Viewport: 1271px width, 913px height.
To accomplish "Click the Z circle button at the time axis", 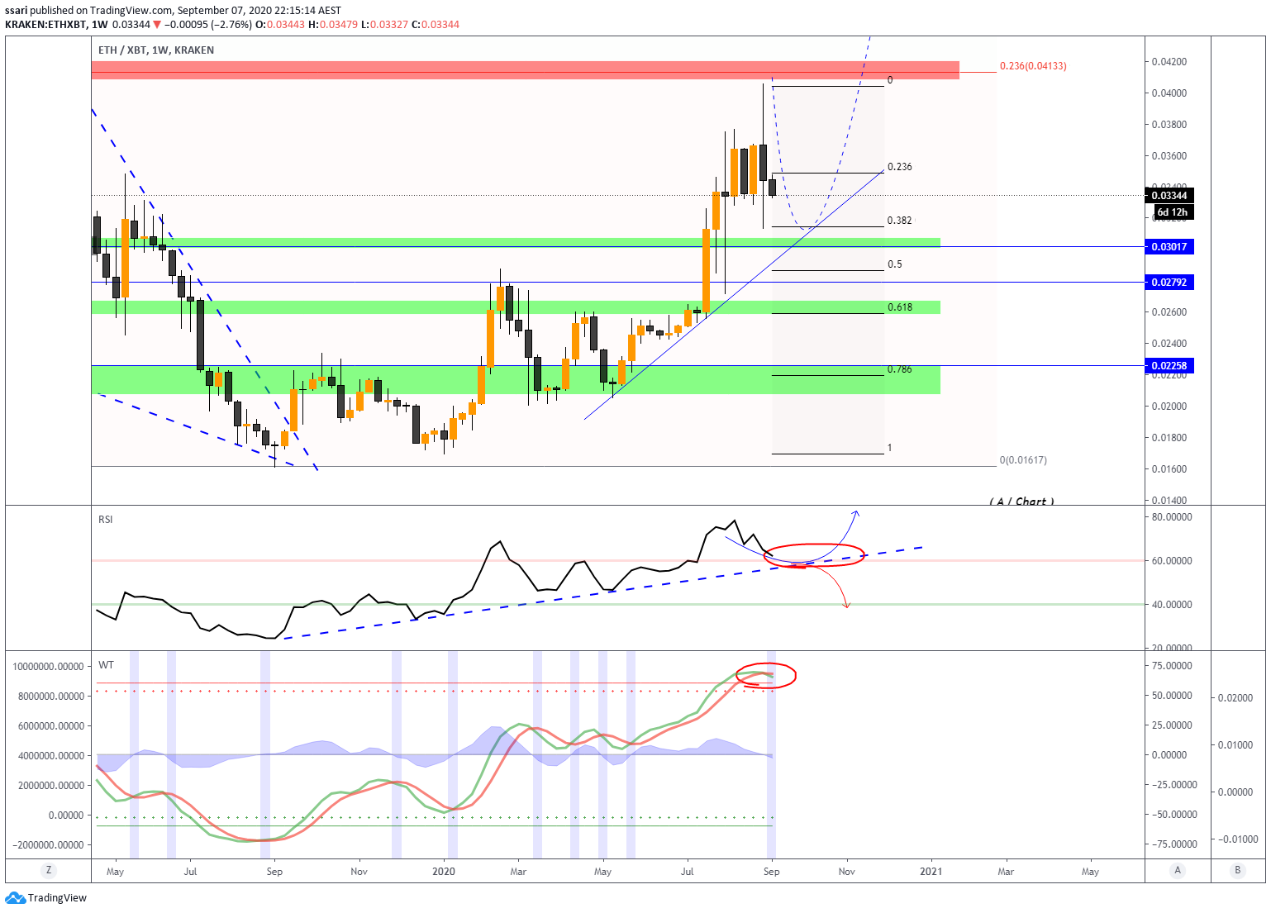I will (x=49, y=870).
